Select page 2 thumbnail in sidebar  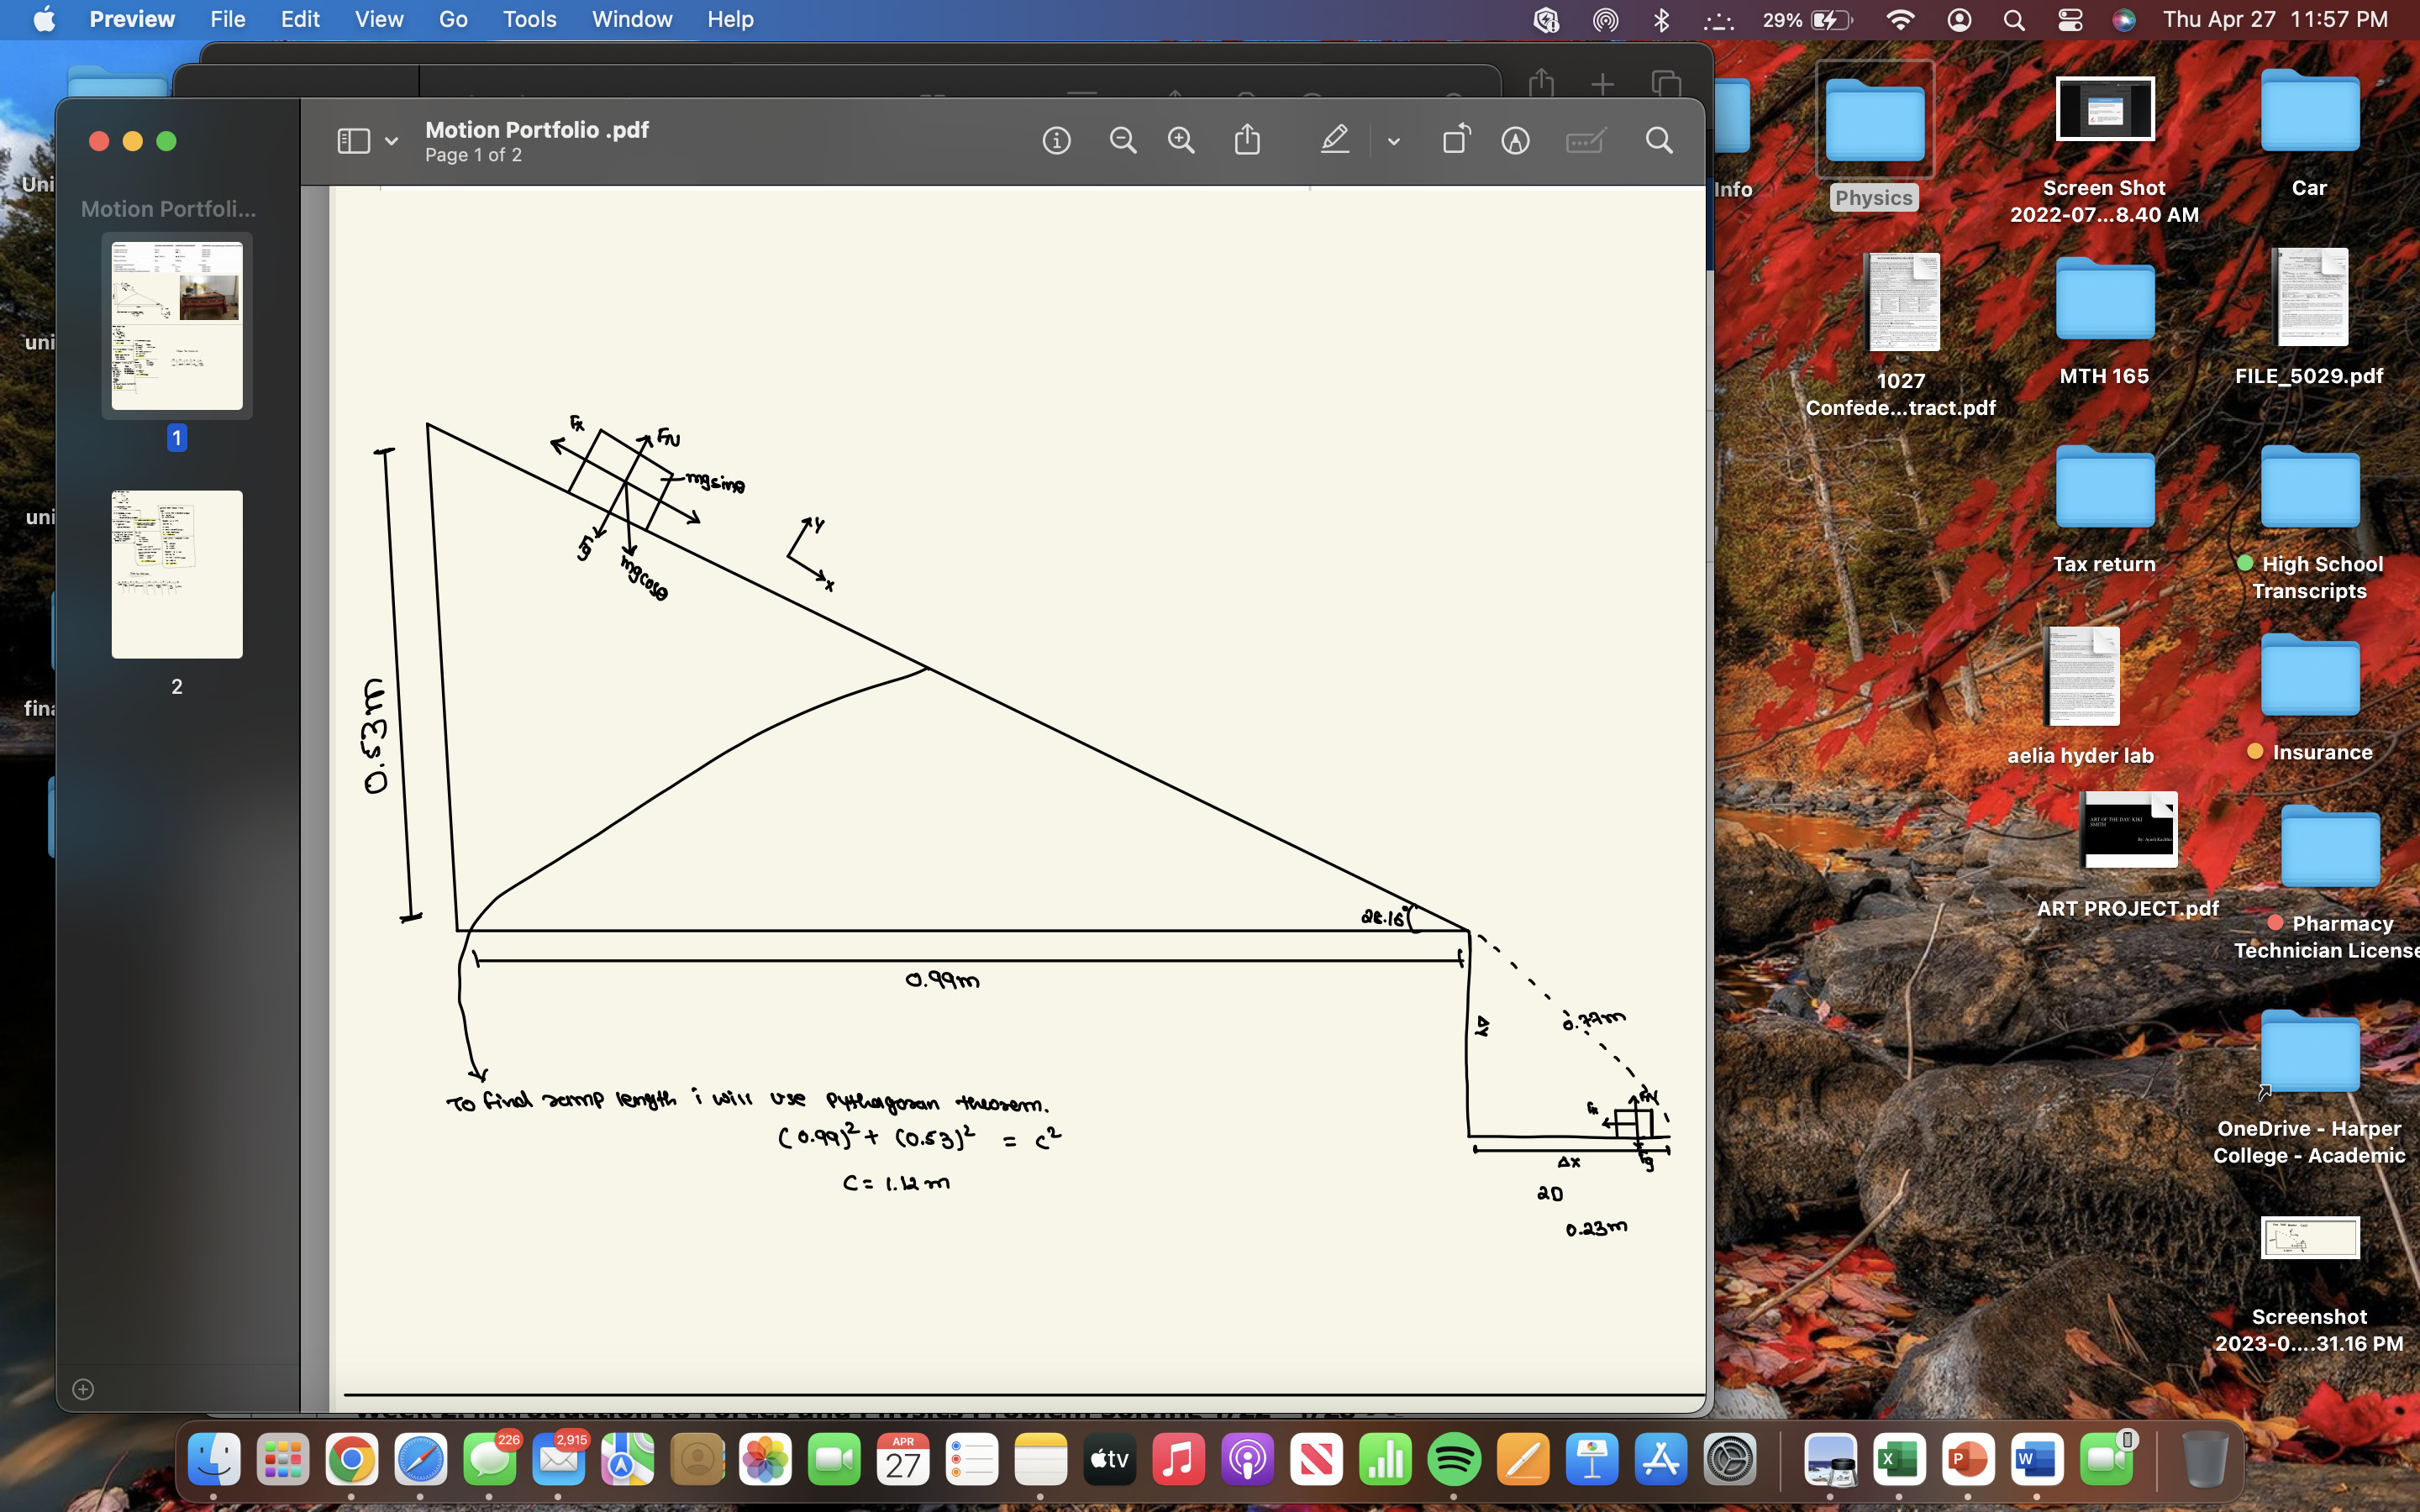[177, 574]
